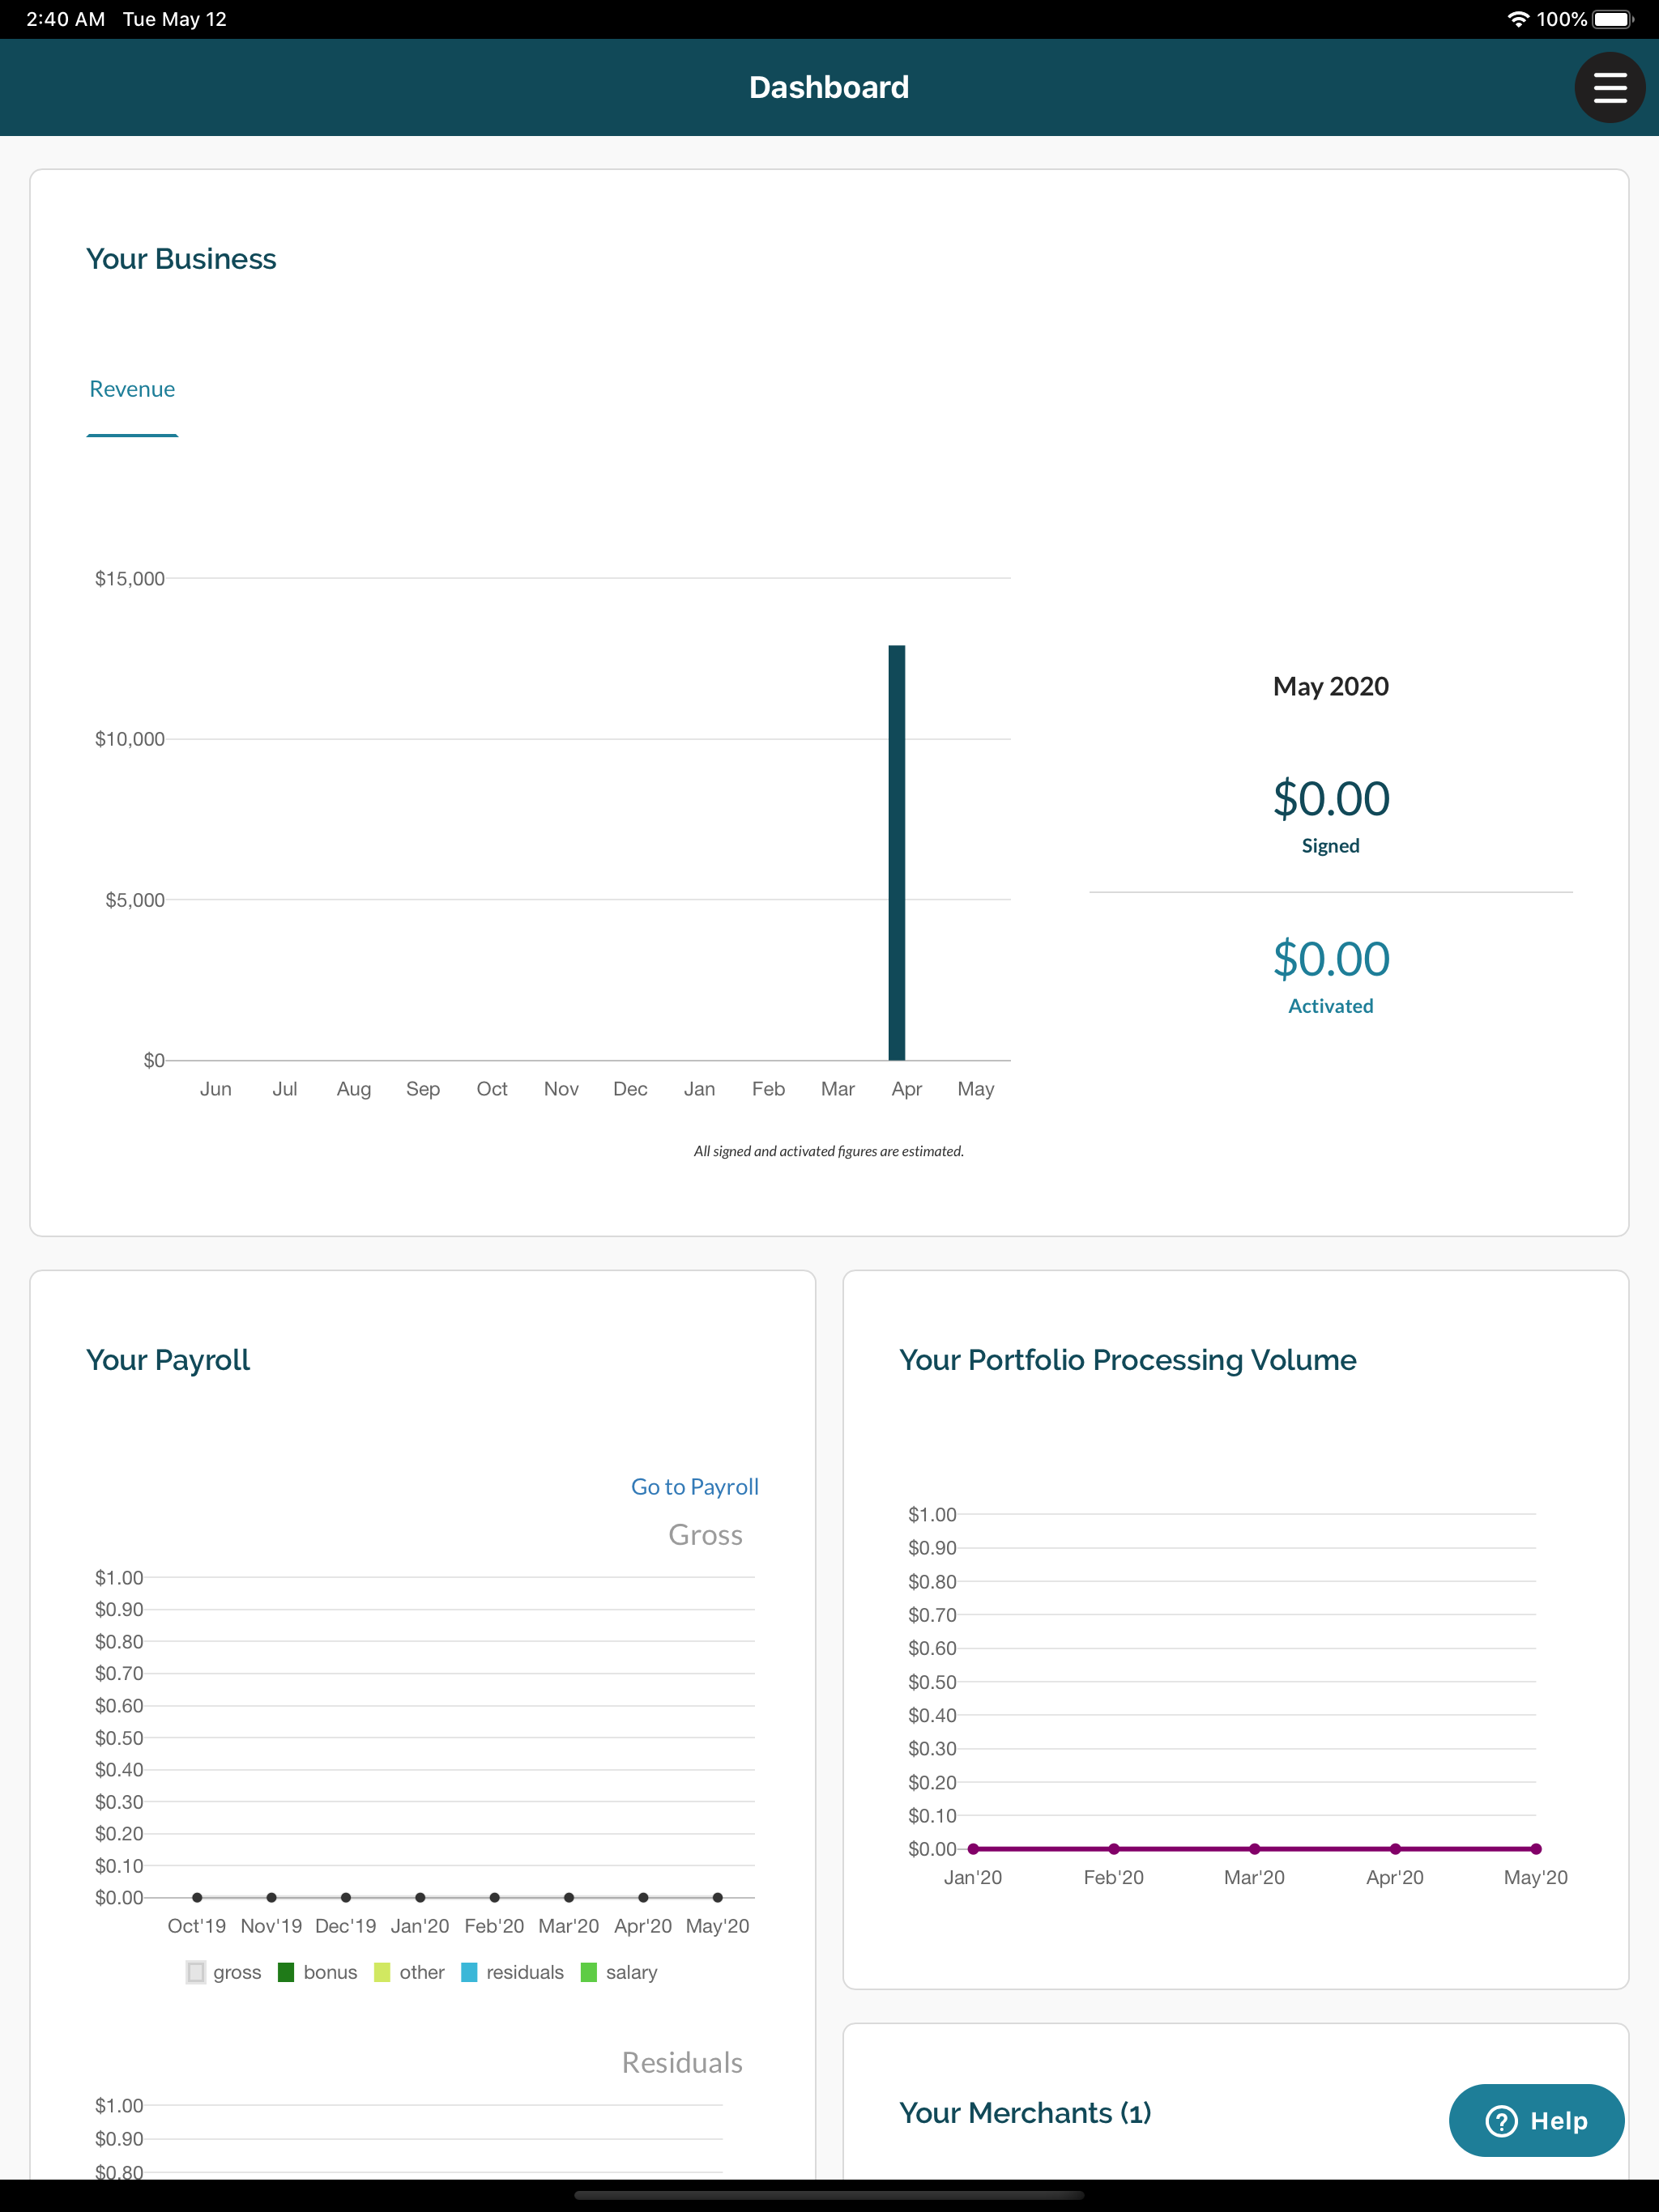Click the April revenue bar

click(897, 852)
